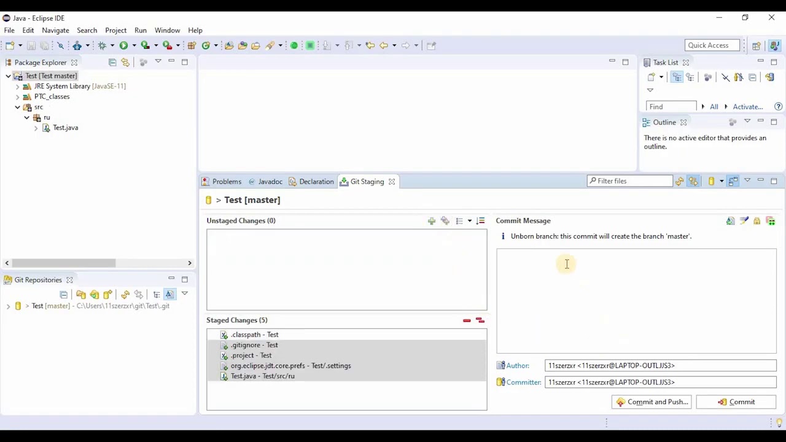Screen dimensions: 786x442
Task: Clone a Git repository icon
Action: click(95, 295)
